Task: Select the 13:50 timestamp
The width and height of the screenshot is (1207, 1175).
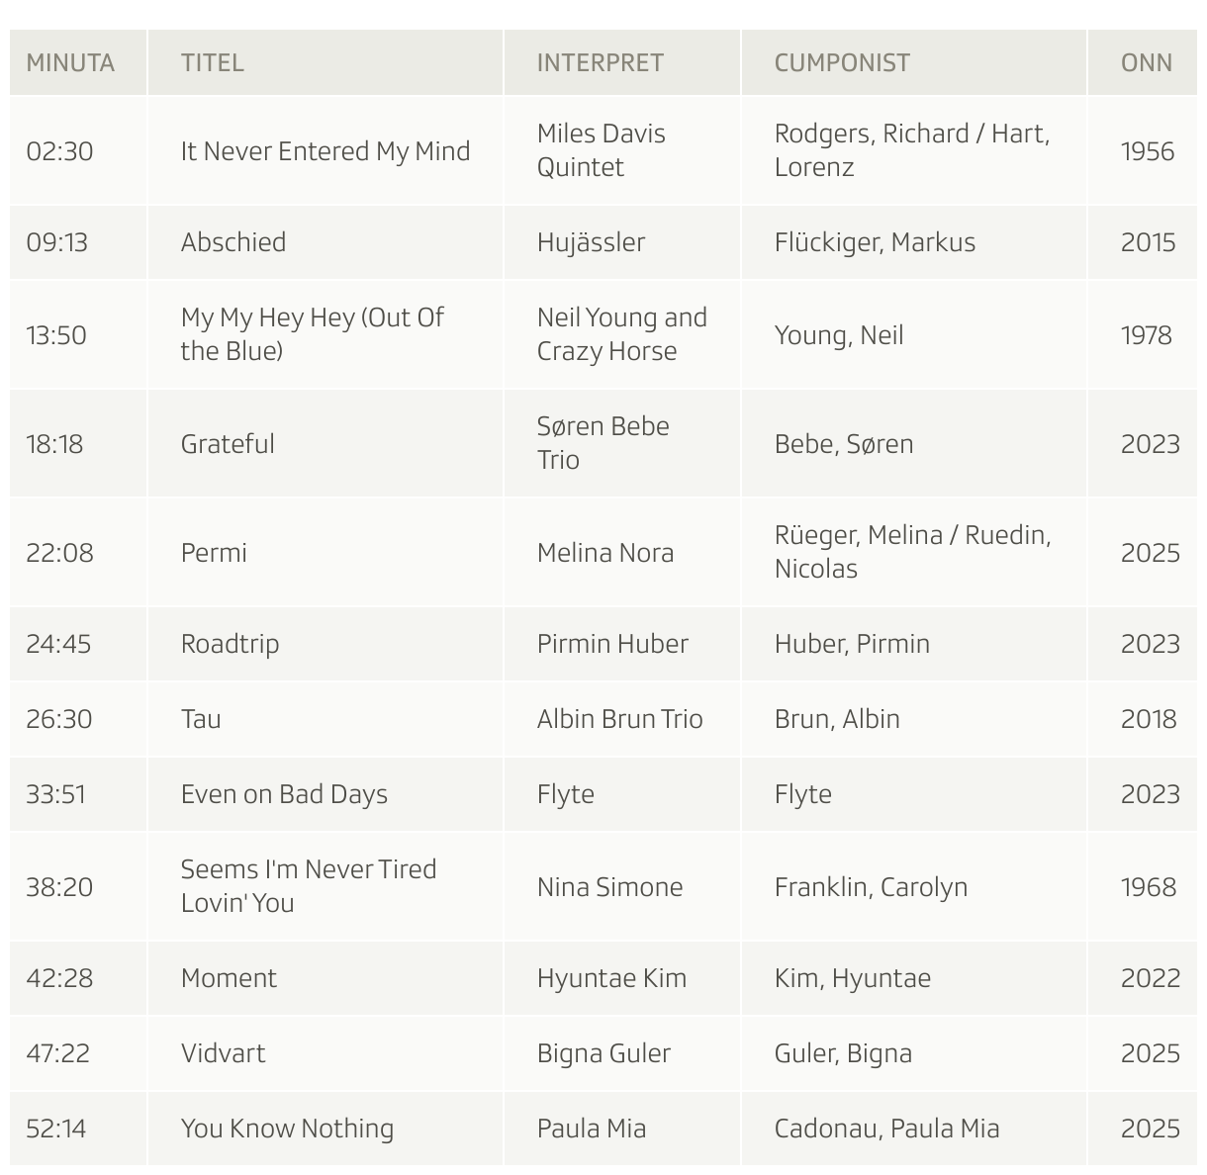Action: pos(56,335)
